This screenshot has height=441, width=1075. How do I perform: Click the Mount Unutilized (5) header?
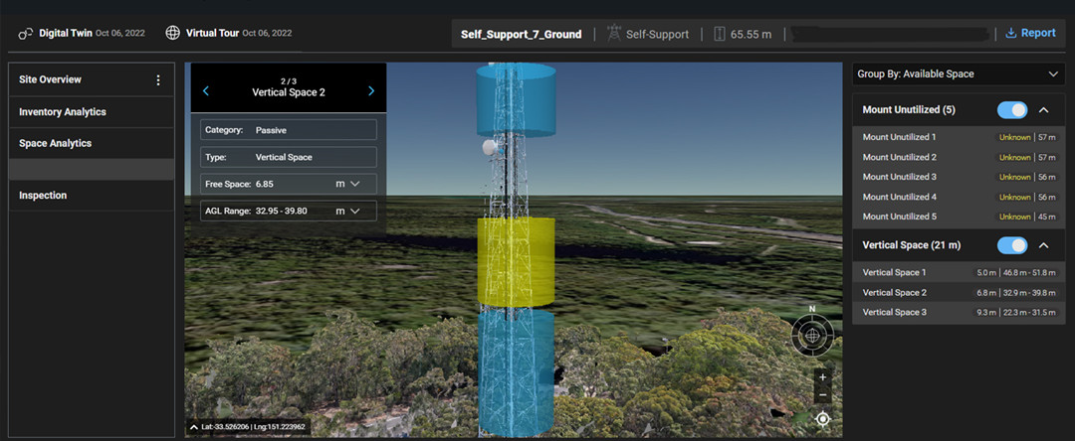[x=909, y=110]
